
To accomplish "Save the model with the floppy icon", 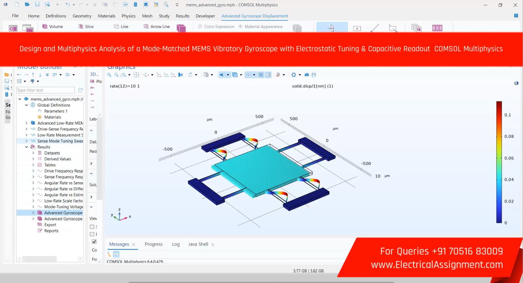I will [37, 5].
